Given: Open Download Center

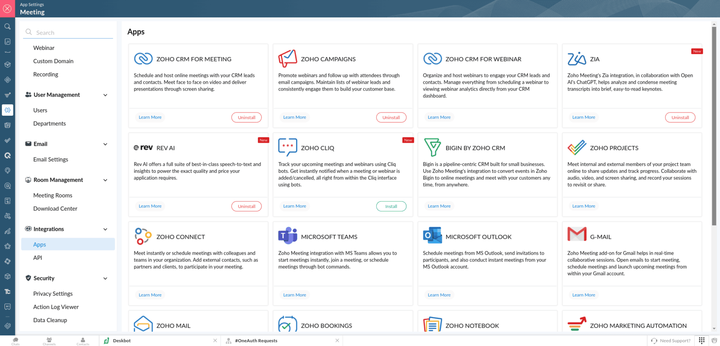Looking at the screenshot, I should (x=55, y=208).
